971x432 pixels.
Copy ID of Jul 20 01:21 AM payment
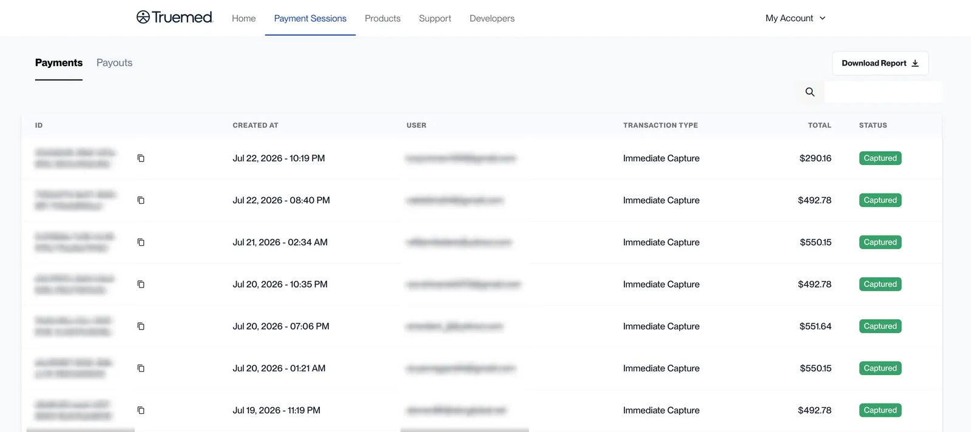(141, 368)
